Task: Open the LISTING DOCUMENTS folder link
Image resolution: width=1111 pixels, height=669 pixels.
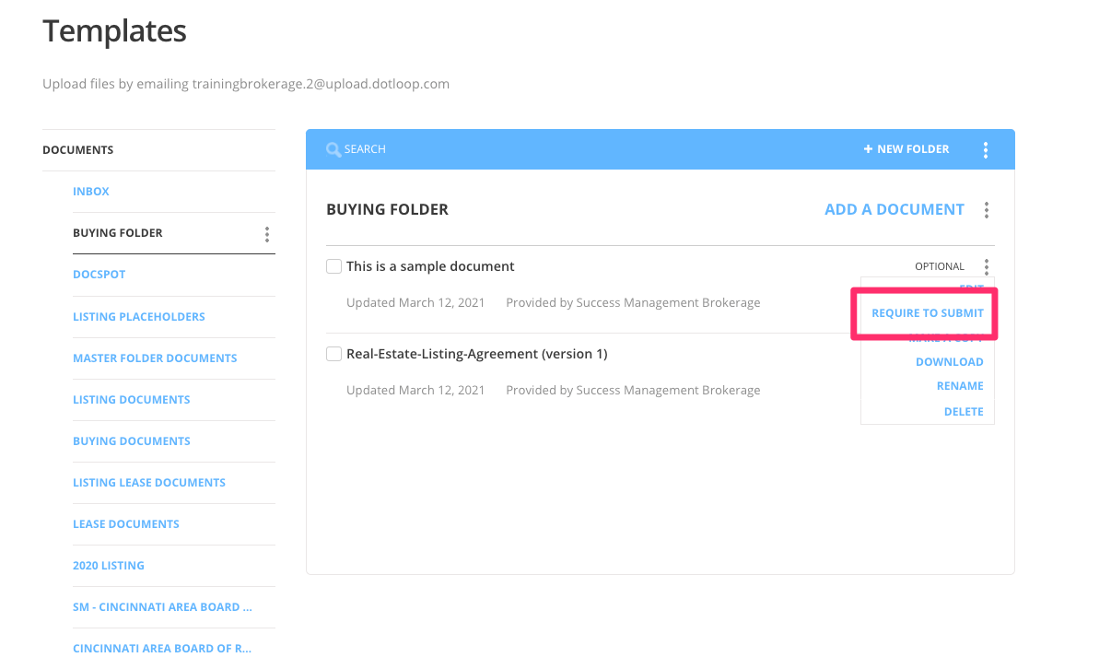Action: point(131,399)
